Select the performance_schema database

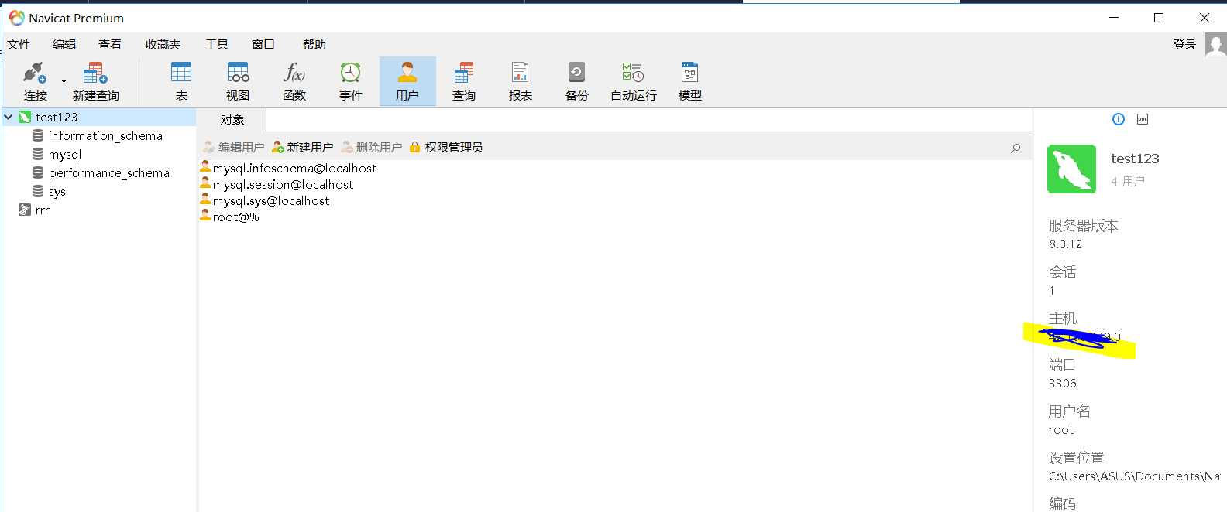(x=108, y=172)
